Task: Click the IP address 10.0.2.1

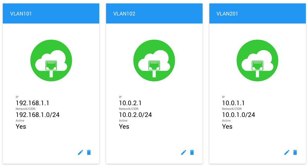Action: click(130, 103)
